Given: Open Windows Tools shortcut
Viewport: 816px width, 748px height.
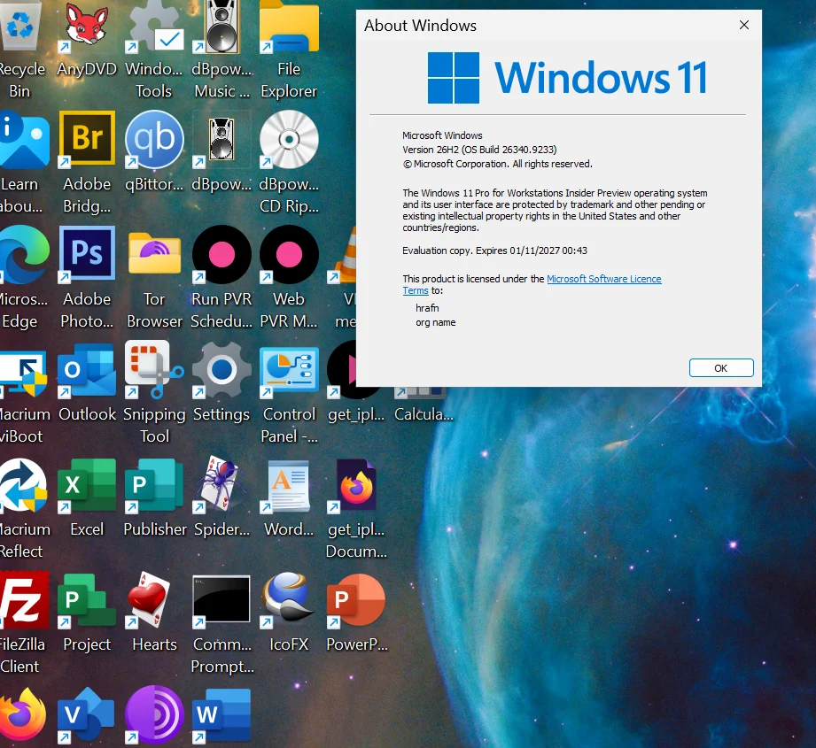Looking at the screenshot, I should click(154, 26).
